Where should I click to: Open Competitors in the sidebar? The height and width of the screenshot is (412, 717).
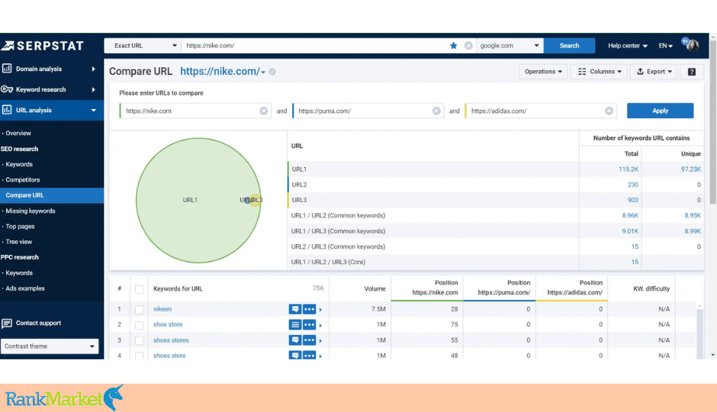23,180
